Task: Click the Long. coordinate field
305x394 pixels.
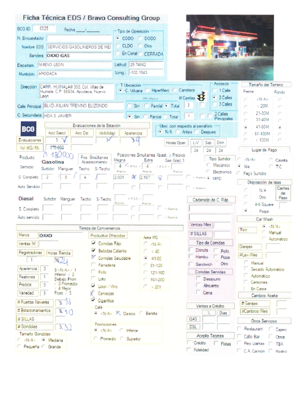Action: coord(146,73)
